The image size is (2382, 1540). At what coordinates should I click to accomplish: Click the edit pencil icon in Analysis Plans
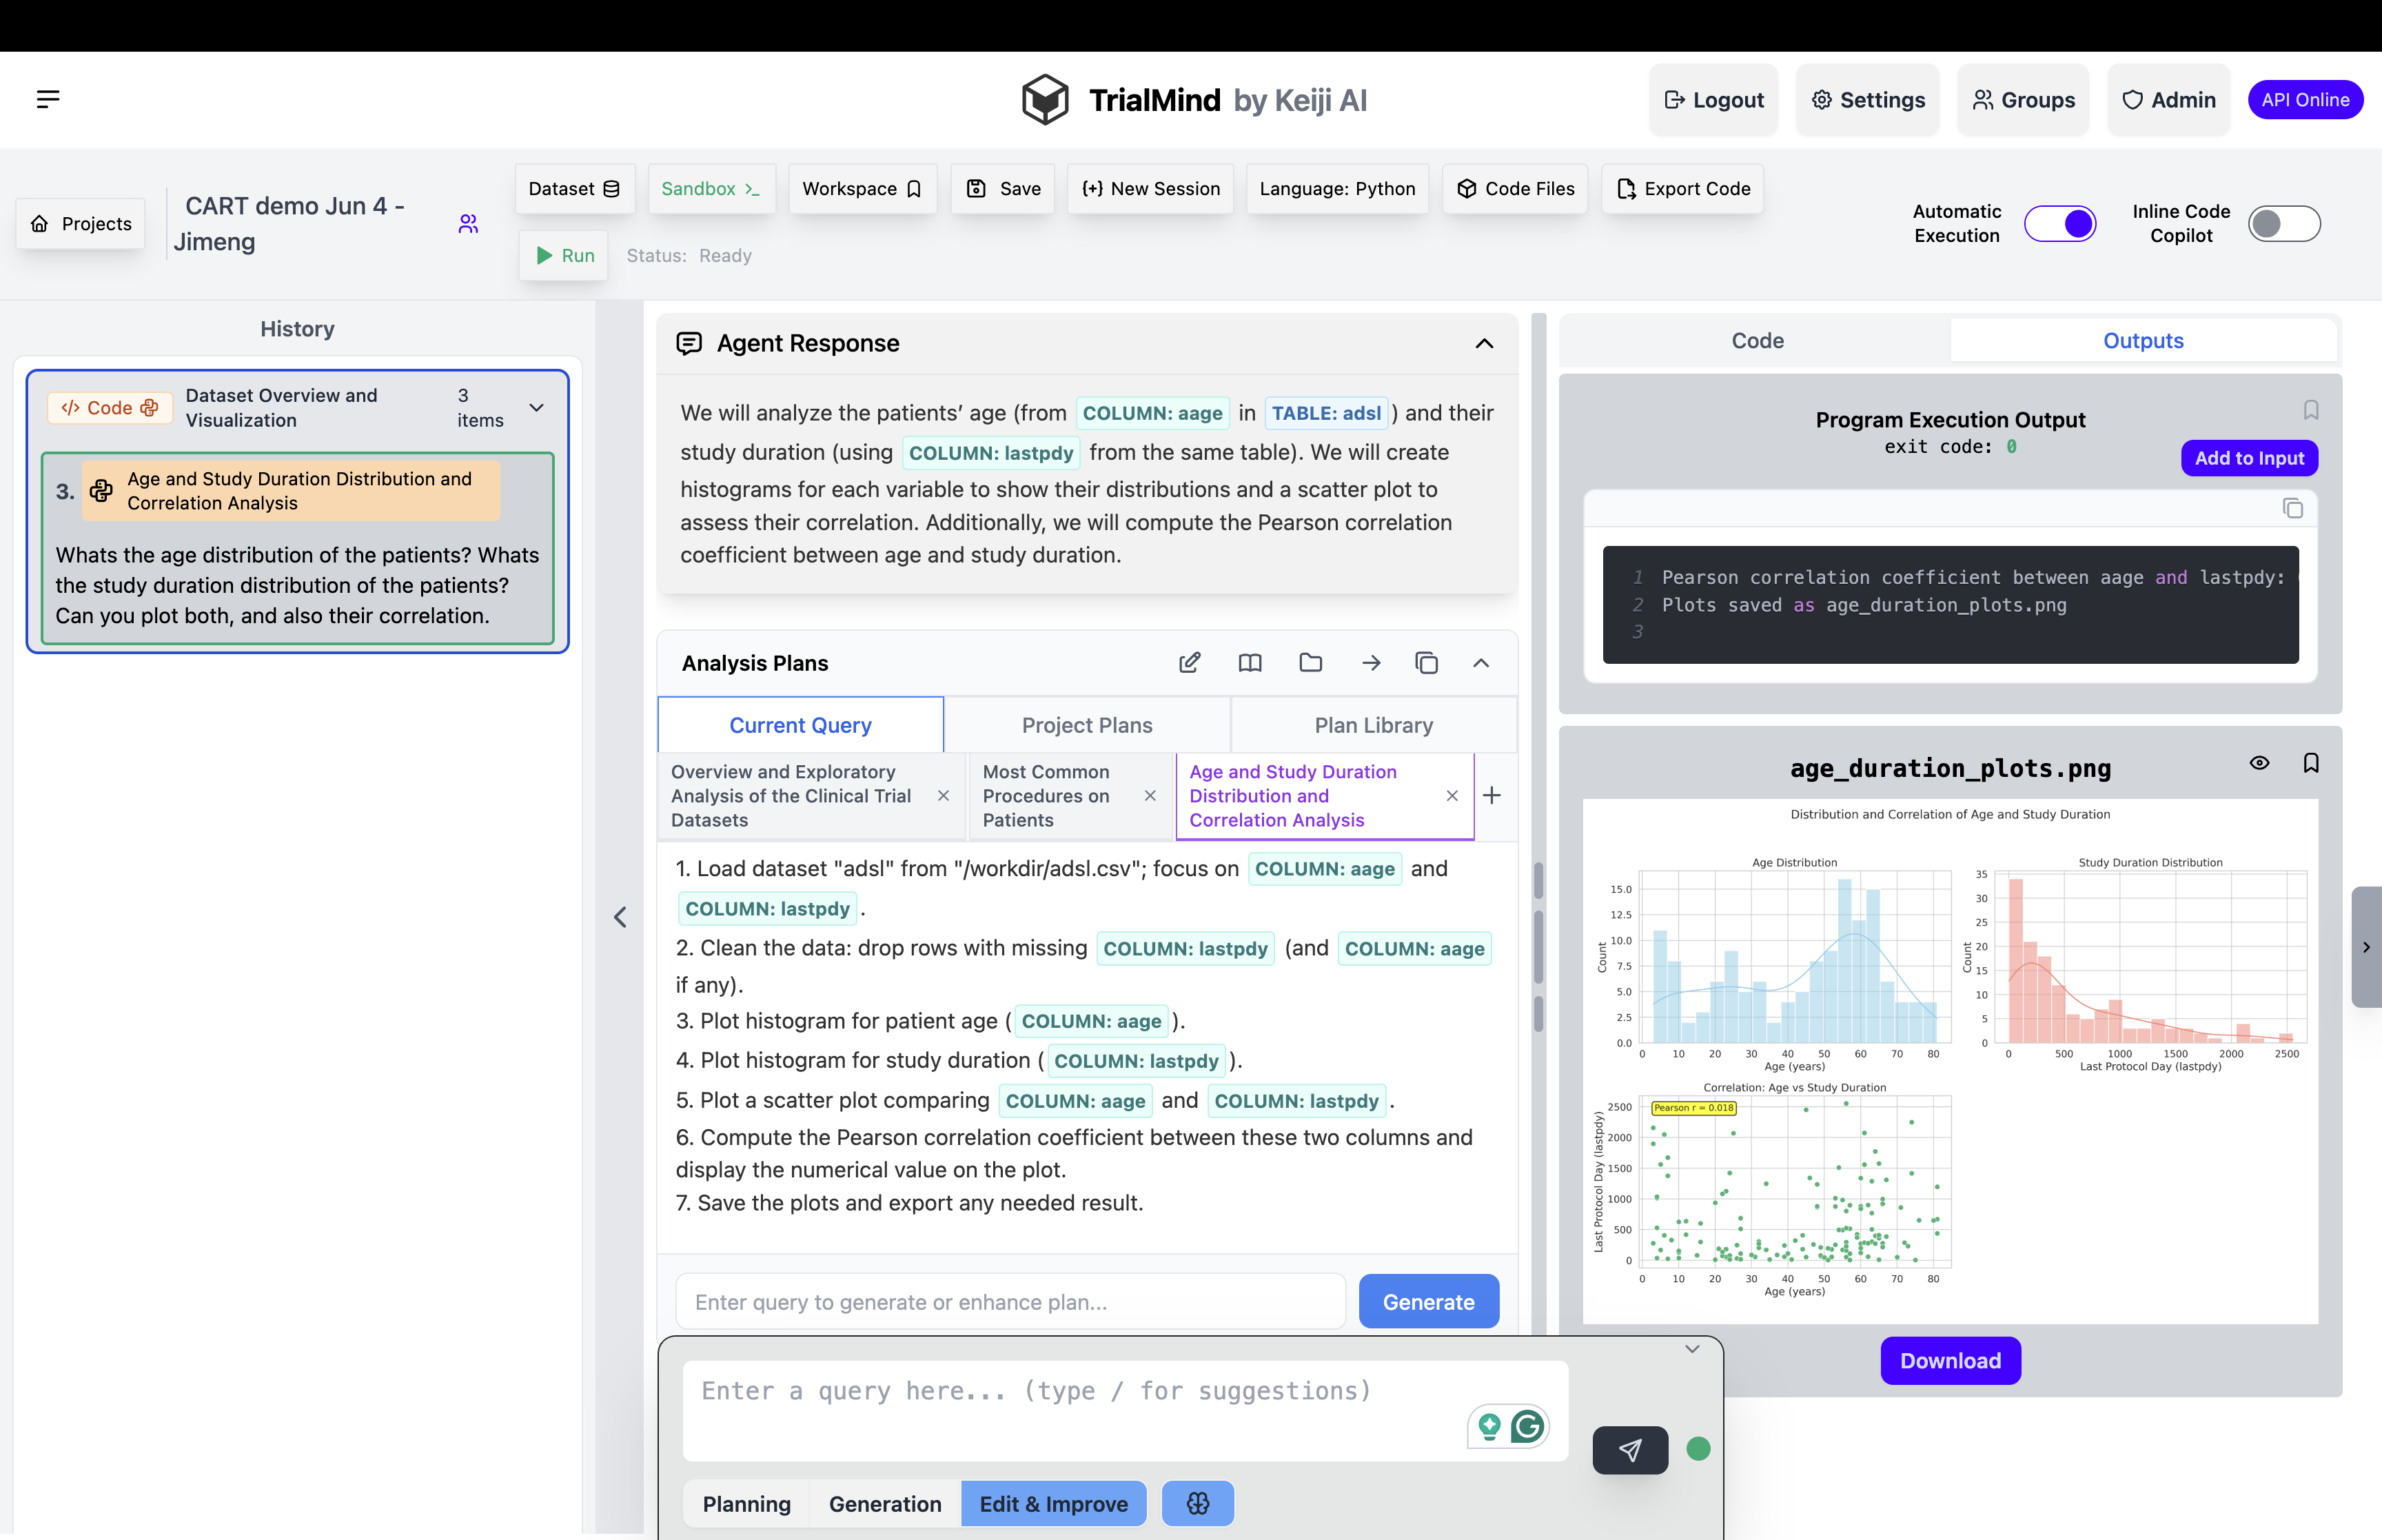[1190, 663]
